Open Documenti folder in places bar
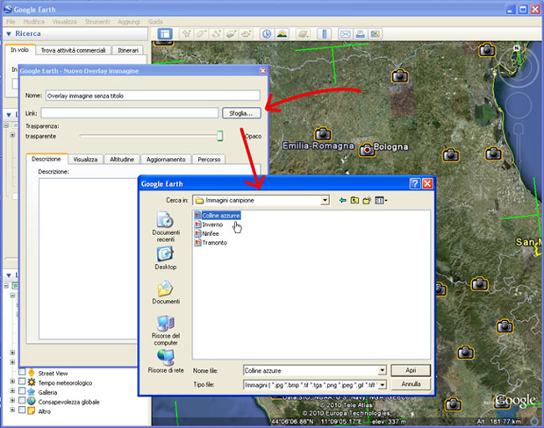The image size is (544, 428). (x=166, y=292)
